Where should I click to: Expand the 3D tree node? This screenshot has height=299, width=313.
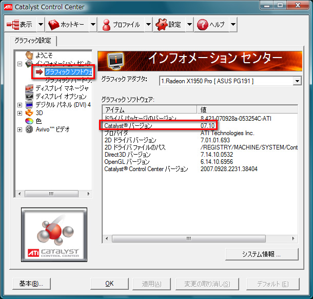tap(19, 114)
